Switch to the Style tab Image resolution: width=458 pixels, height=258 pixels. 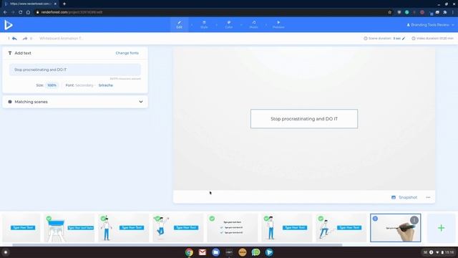point(204,24)
